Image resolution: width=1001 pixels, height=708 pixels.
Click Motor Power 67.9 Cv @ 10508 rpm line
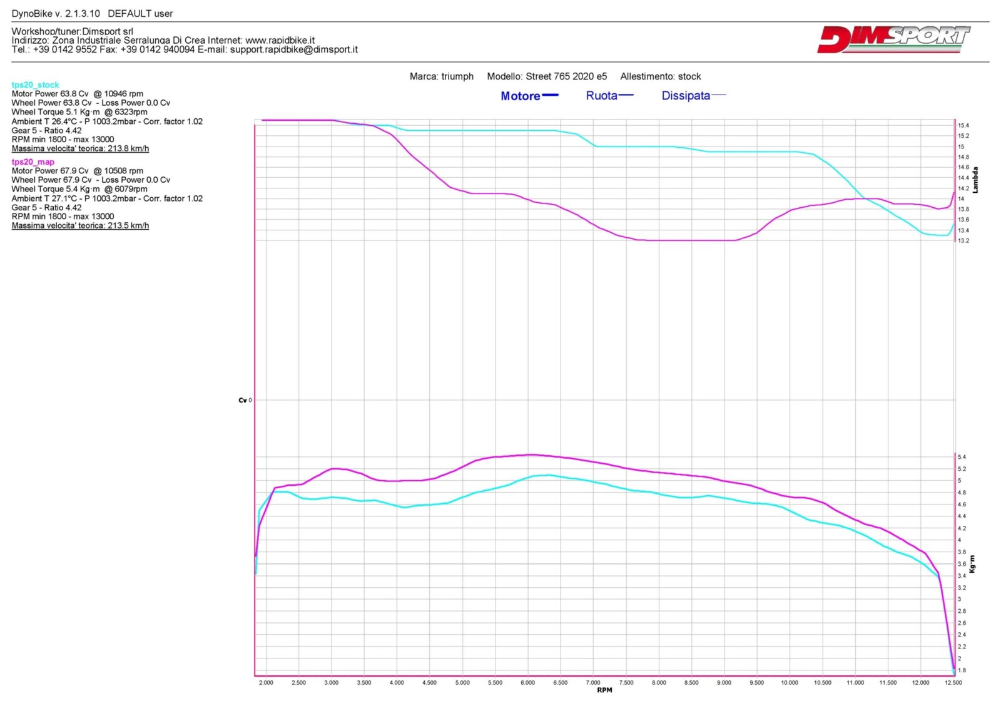tap(77, 171)
